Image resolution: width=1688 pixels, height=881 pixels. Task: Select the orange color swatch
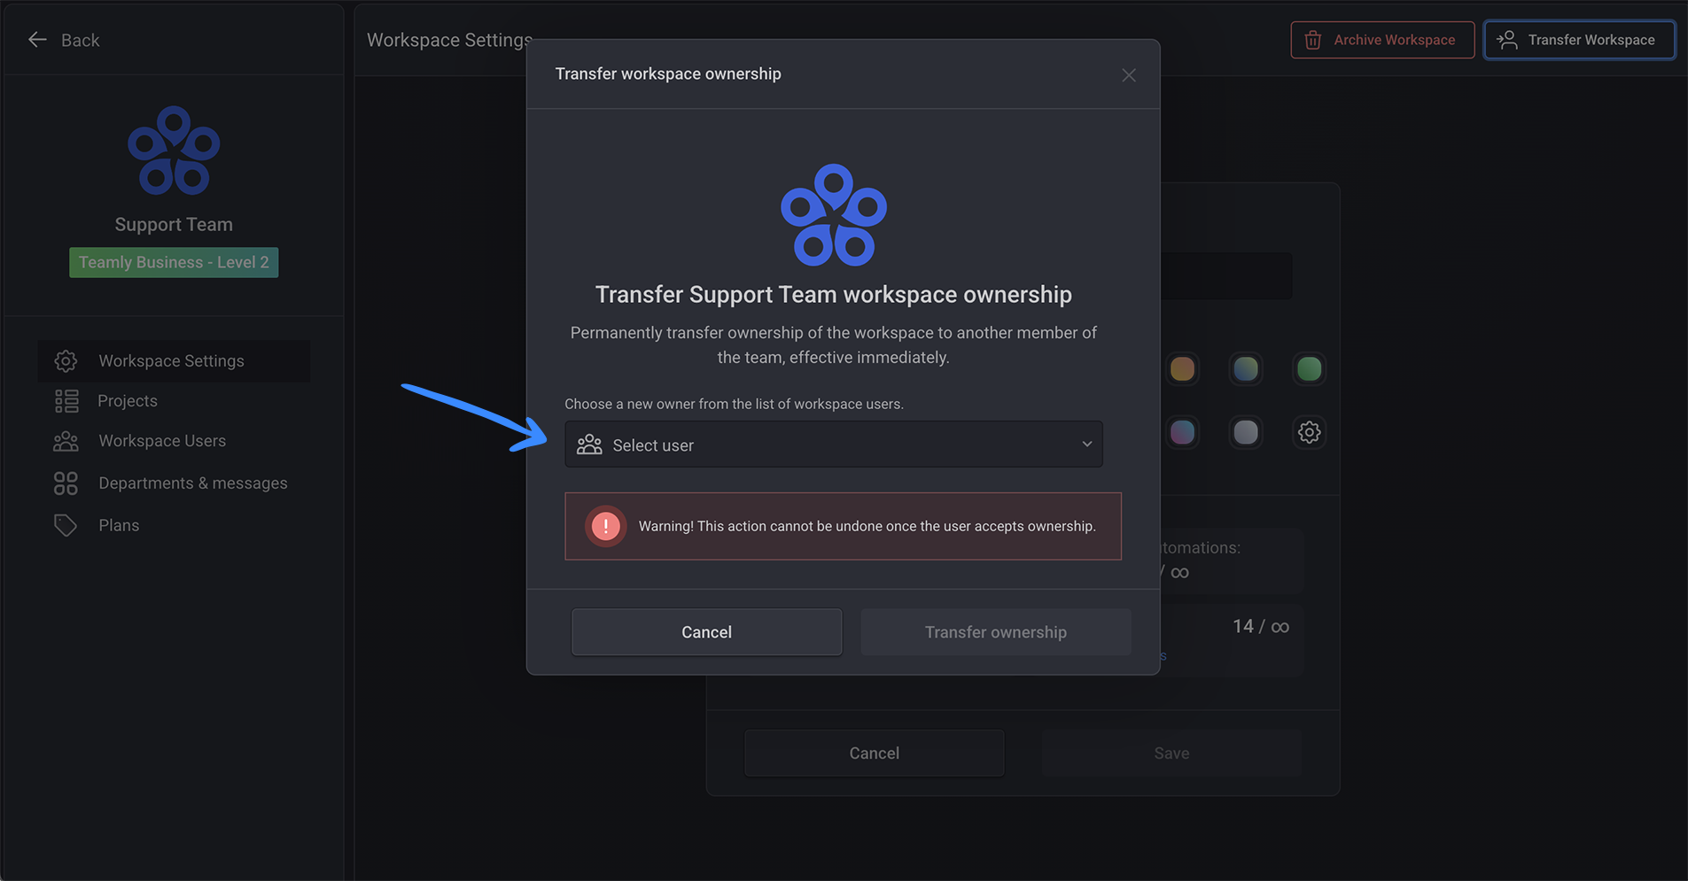pyautogui.click(x=1183, y=368)
